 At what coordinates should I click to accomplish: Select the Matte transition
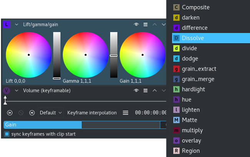pyautogui.click(x=211, y=120)
